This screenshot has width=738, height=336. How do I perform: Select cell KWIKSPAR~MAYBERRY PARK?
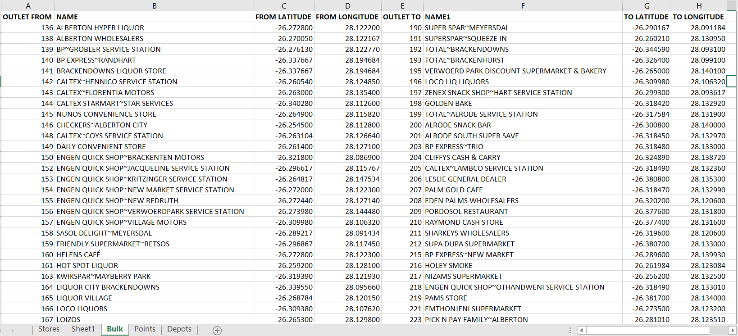(x=155, y=276)
